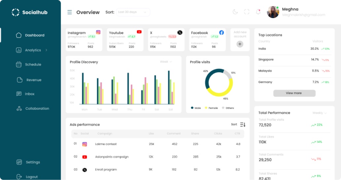341x180 pixels.
Task: Click the Socialhub logo
Action: [16, 12]
